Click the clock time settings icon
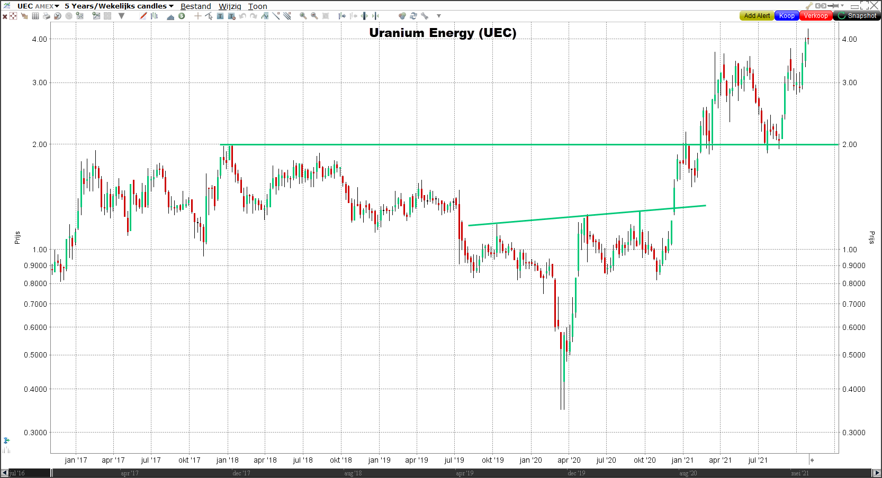Image resolution: width=882 pixels, height=478 pixels. click(58, 16)
